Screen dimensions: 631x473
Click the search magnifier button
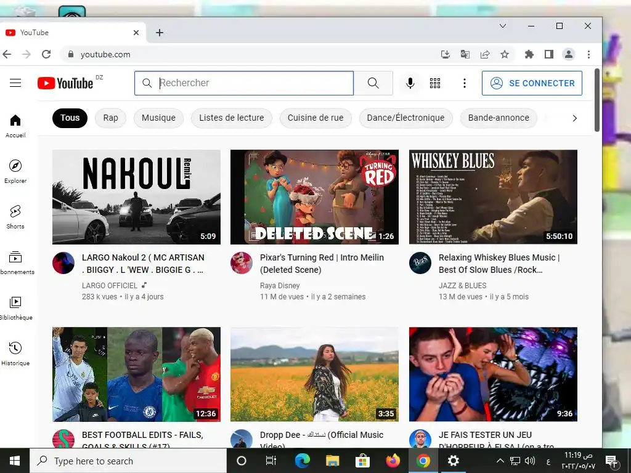click(373, 83)
